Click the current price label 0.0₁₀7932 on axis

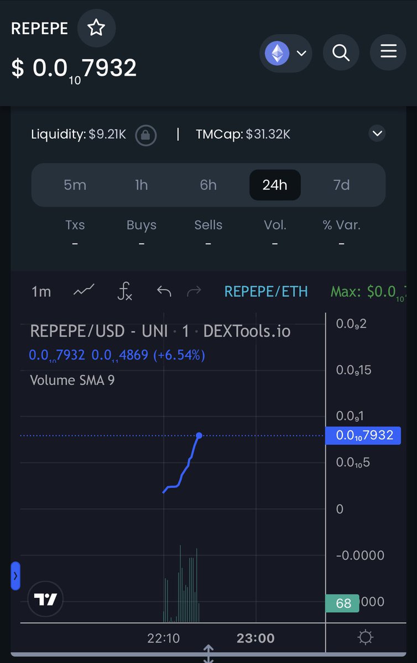click(363, 435)
